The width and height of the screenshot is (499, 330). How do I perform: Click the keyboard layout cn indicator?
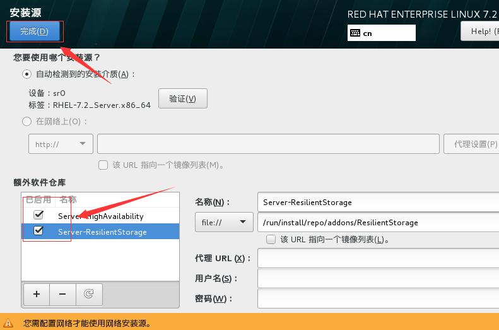(381, 33)
